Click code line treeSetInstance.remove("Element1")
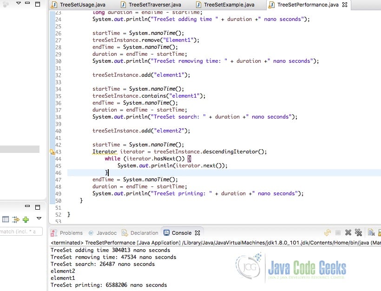 click(146, 40)
